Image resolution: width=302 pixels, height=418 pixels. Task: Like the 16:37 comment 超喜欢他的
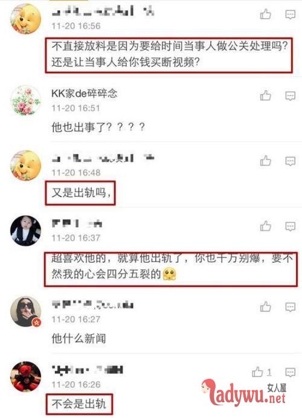tap(266, 226)
